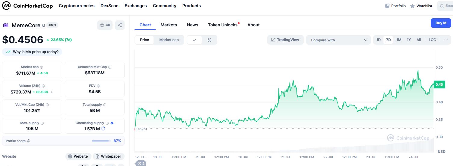
Task: Show Volume (24h) info icon
Action: tap(43, 86)
